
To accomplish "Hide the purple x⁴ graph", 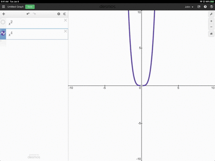I will pyautogui.click(x=3, y=33).
